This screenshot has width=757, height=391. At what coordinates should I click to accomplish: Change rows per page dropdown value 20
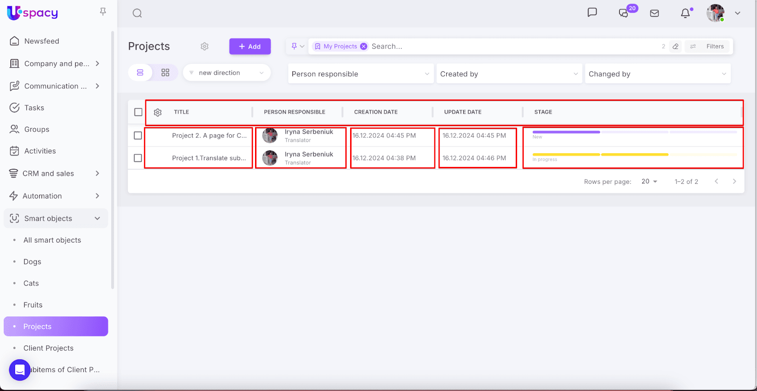click(x=649, y=182)
